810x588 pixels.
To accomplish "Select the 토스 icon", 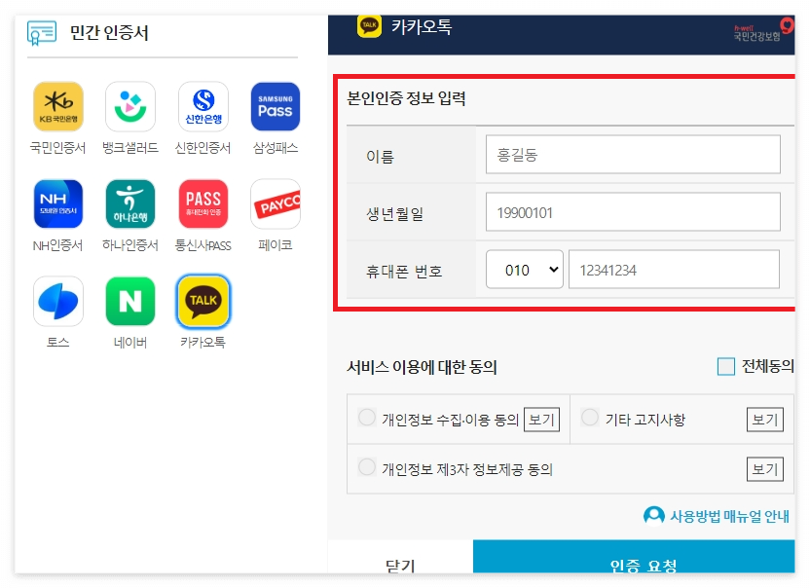I will point(57,301).
